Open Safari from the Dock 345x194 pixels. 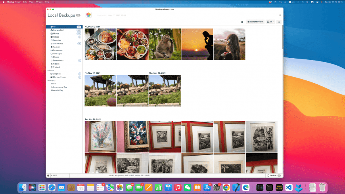point(52,187)
